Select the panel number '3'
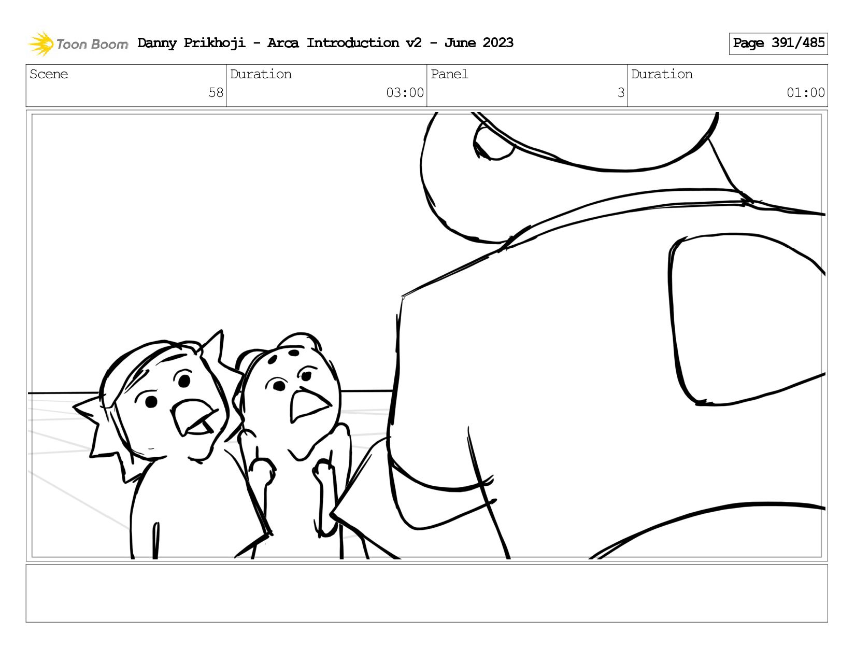The width and height of the screenshot is (855, 661). pos(621,93)
